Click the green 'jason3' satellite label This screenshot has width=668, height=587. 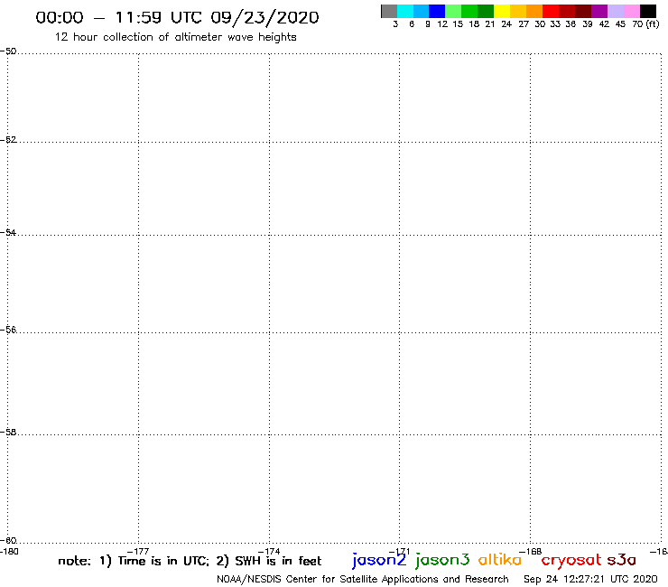tap(442, 560)
